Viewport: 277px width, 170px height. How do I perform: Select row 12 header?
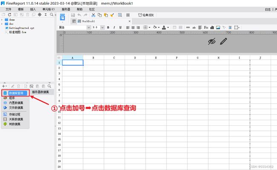pos(59,123)
